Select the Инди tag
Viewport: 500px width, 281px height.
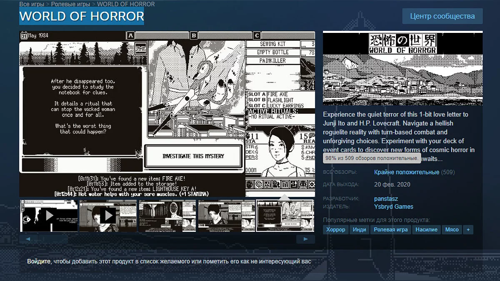click(359, 229)
